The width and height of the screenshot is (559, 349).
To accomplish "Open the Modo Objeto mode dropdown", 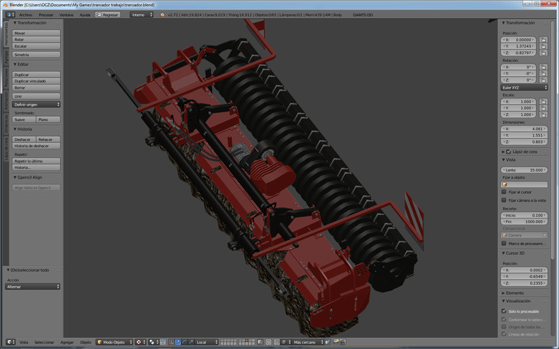I will point(114,342).
